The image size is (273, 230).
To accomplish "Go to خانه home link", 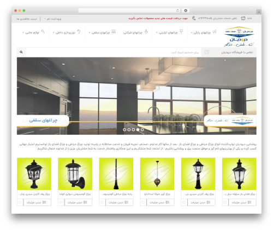I will (250, 18).
